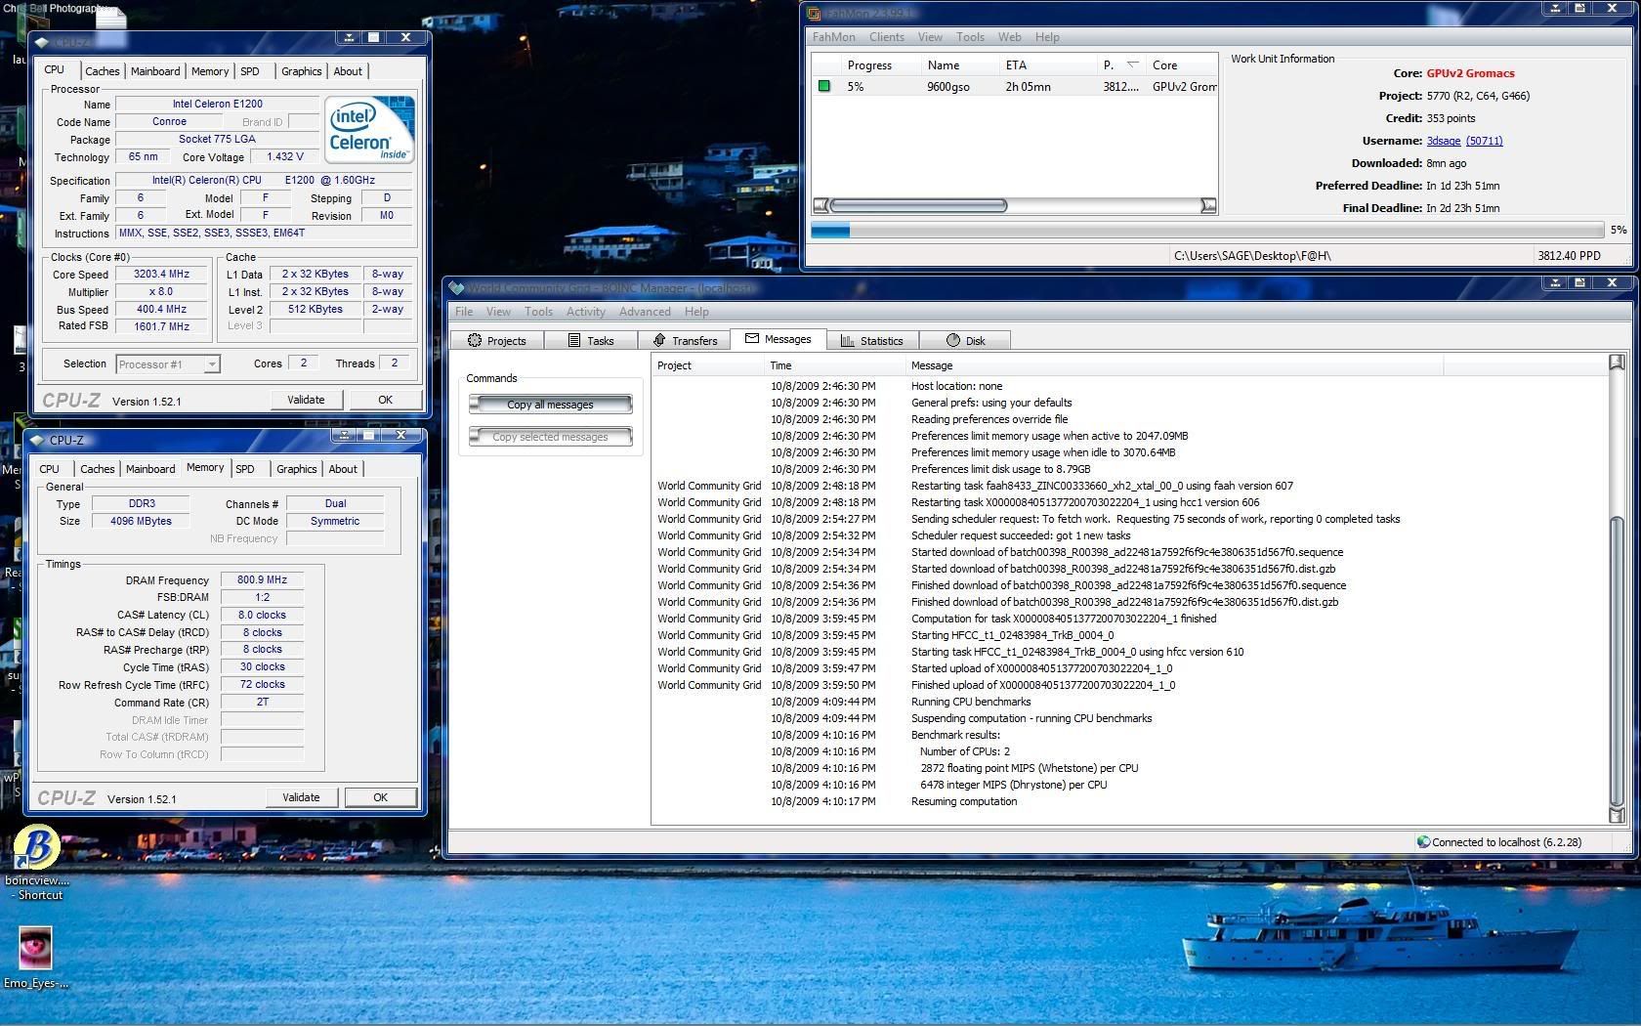Open Tools menu in FahMon
The width and height of the screenshot is (1641, 1026).
970,37
